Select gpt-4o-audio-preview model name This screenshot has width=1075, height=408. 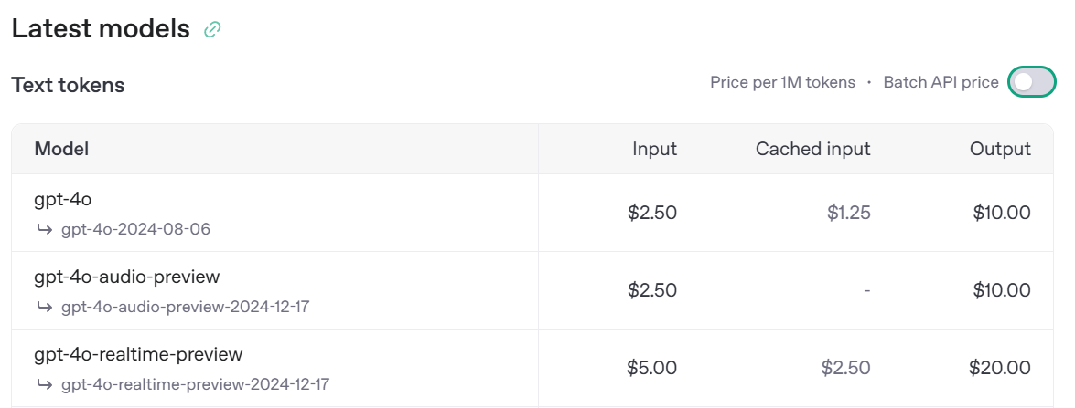(x=127, y=277)
